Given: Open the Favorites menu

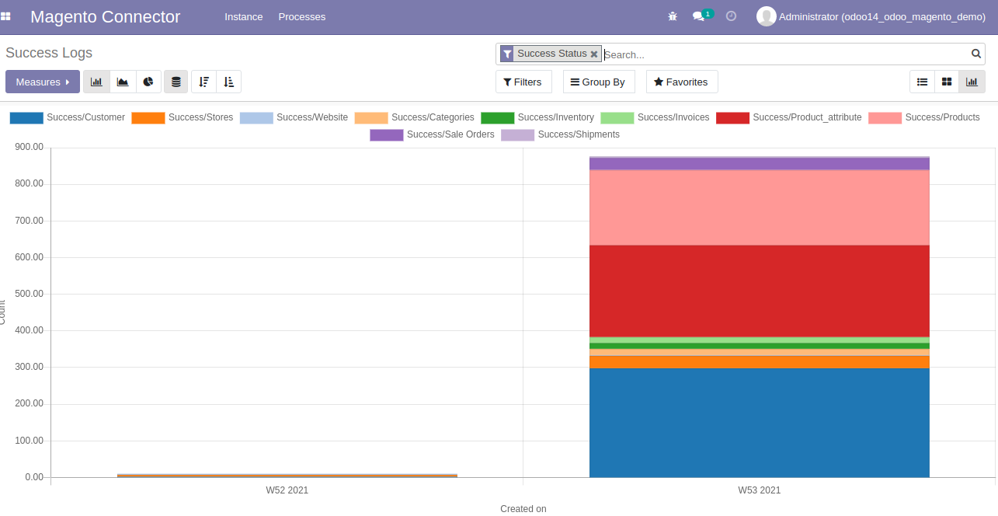Looking at the screenshot, I should (681, 82).
